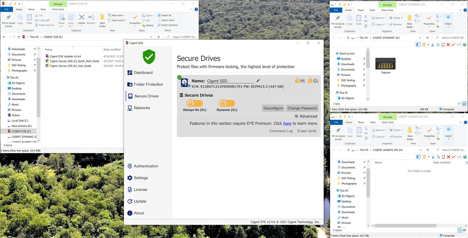The width and height of the screenshot is (468, 238).
Task: Click the 'here' link for D3E Premium
Action: click(287, 123)
